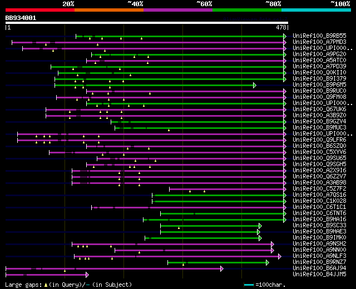The image size is (356, 289).
Task: Select the UniRef100_A9NLF3 label
Action: (x=319, y=256)
